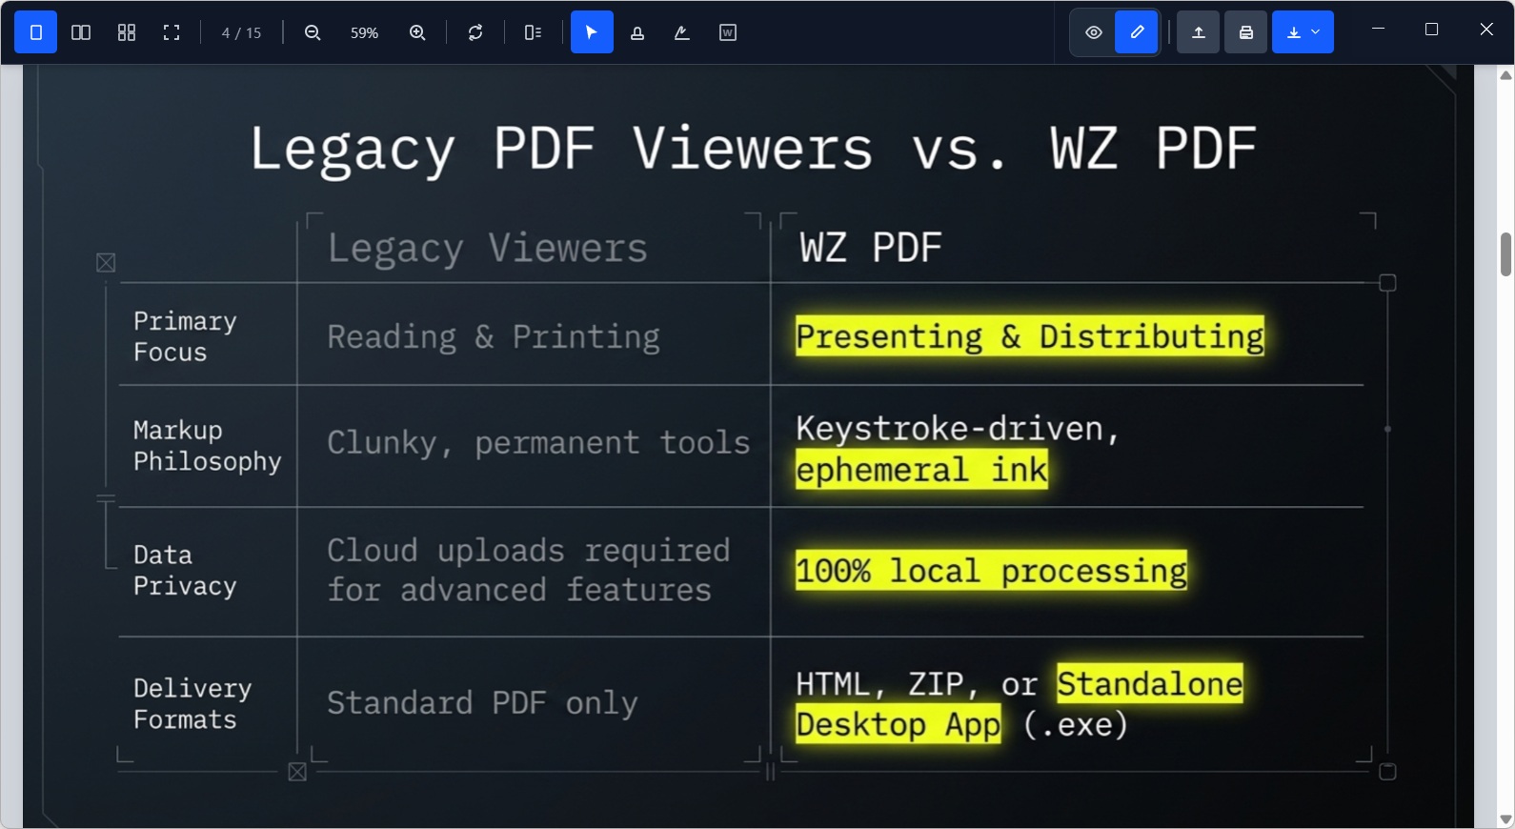
Task: Download the document with down arrow icon
Action: [1293, 32]
